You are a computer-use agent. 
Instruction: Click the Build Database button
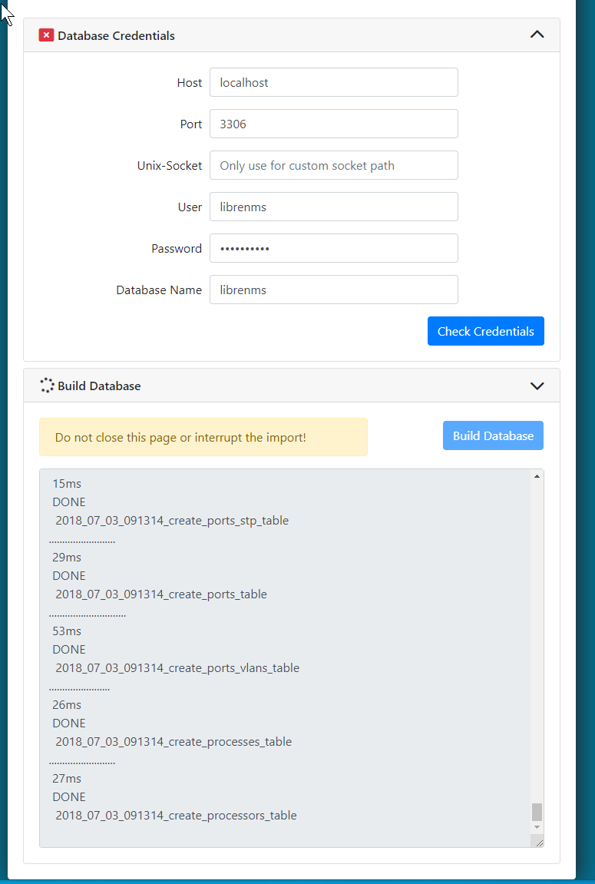pos(493,435)
